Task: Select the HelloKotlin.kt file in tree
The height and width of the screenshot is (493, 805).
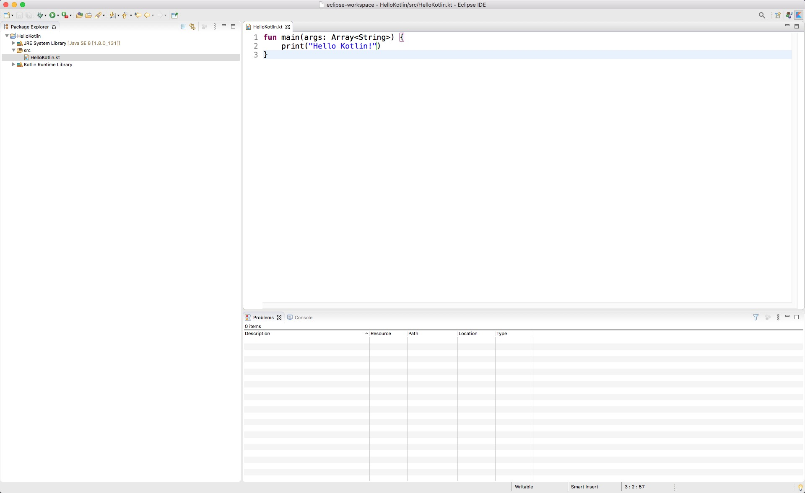Action: coord(45,57)
